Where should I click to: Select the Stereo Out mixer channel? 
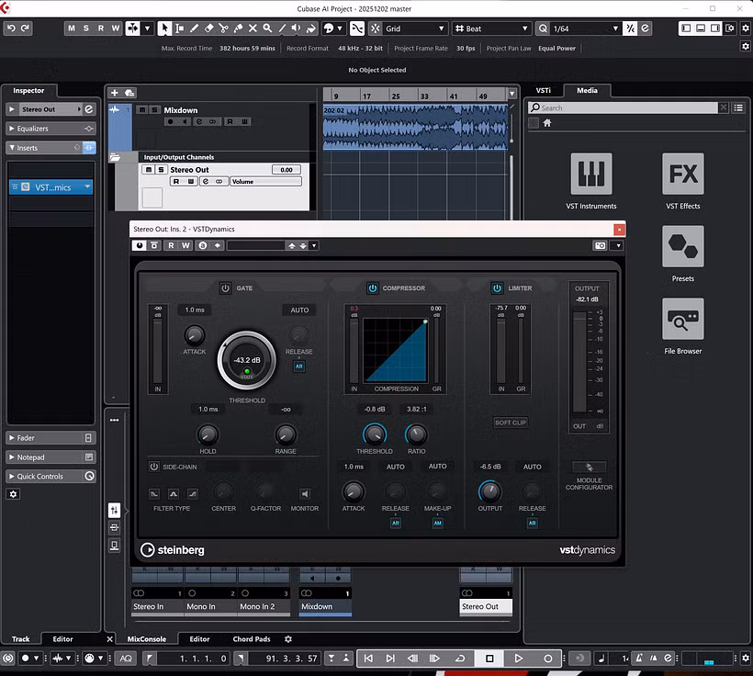[486, 606]
